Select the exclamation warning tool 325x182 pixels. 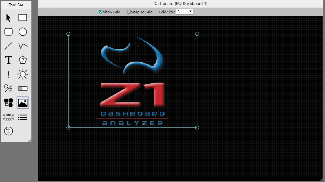8,74
